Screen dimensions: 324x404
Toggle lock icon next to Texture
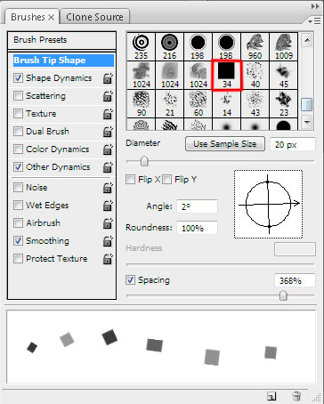pyautogui.click(x=108, y=114)
